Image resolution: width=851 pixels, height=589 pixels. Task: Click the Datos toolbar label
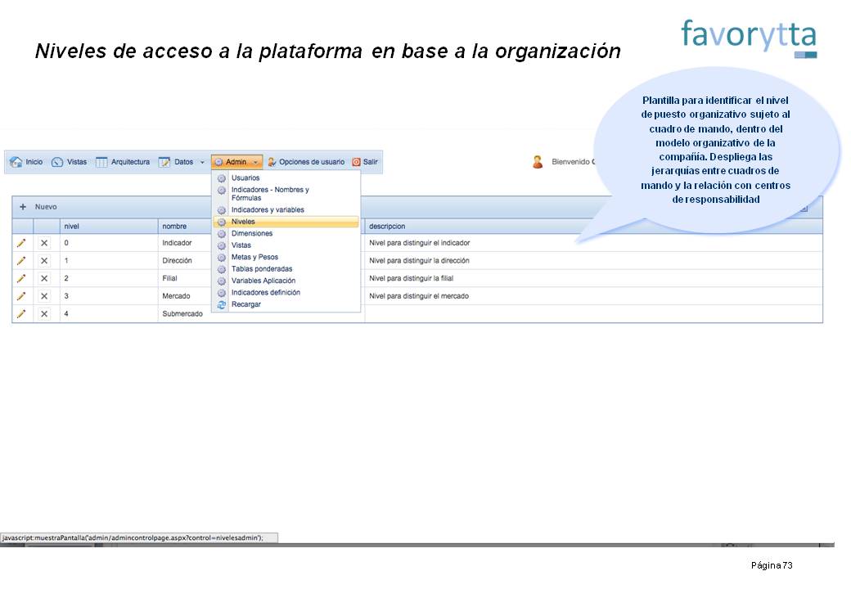(183, 162)
